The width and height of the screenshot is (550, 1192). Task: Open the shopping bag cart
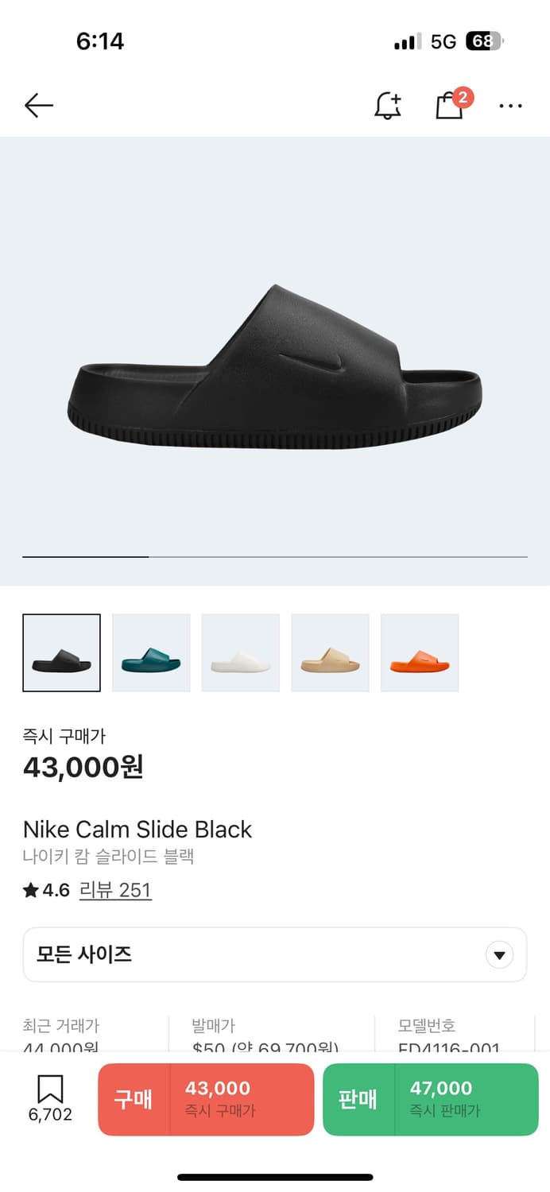coord(450,105)
